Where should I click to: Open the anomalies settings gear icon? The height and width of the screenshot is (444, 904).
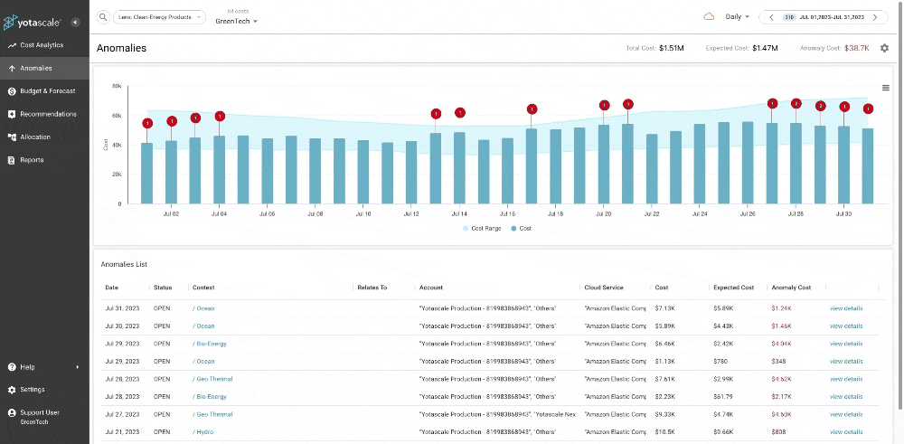[884, 49]
